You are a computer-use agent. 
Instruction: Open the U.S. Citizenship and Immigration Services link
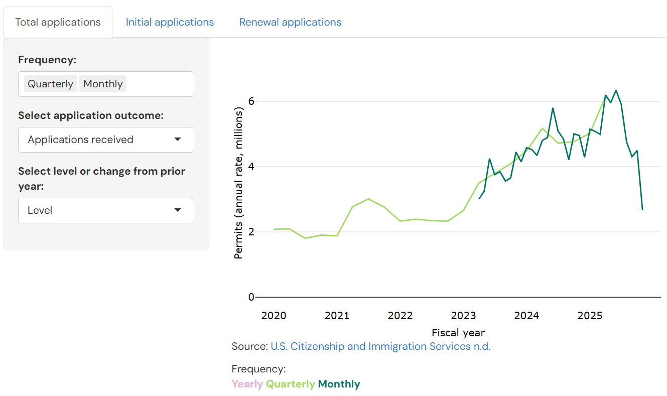point(380,346)
